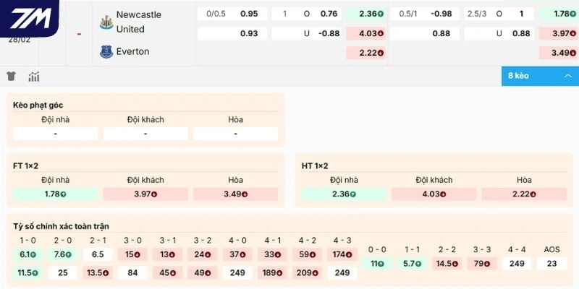The height and width of the screenshot is (289, 579).
Task: Select 0-0 draw score odds 11
Action: pyautogui.click(x=377, y=264)
